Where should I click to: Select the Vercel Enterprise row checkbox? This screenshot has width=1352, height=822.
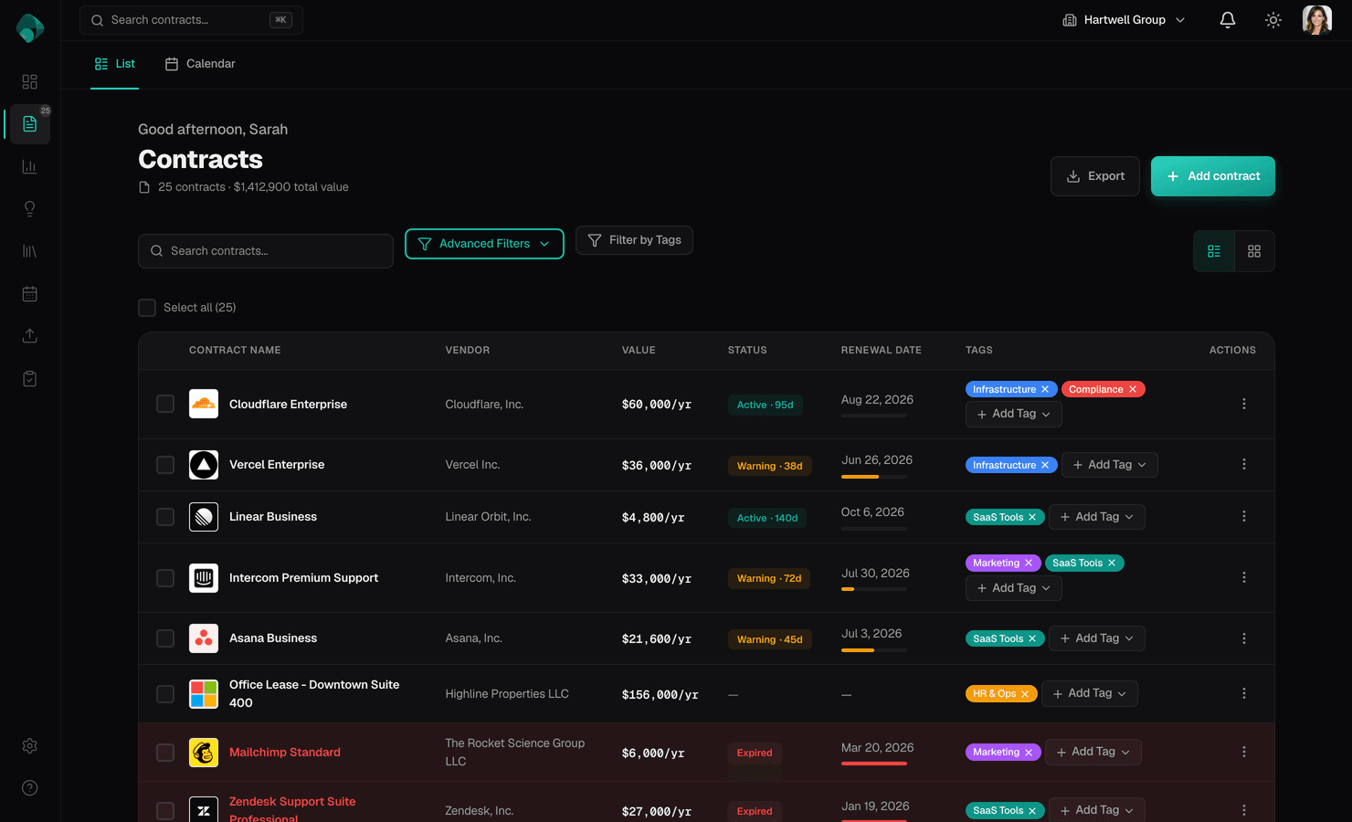point(165,465)
